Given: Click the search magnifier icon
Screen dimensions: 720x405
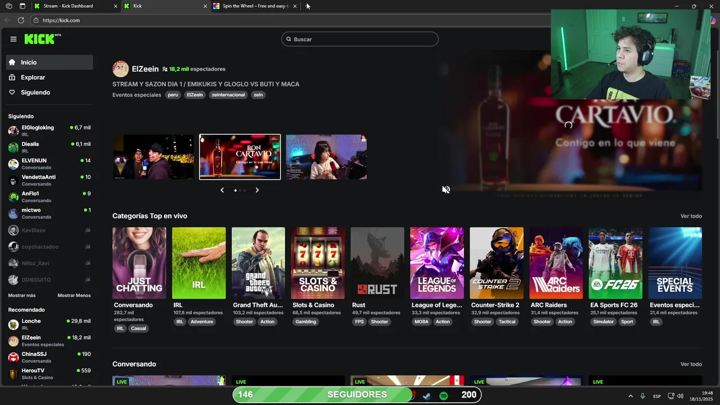Looking at the screenshot, I should (289, 39).
